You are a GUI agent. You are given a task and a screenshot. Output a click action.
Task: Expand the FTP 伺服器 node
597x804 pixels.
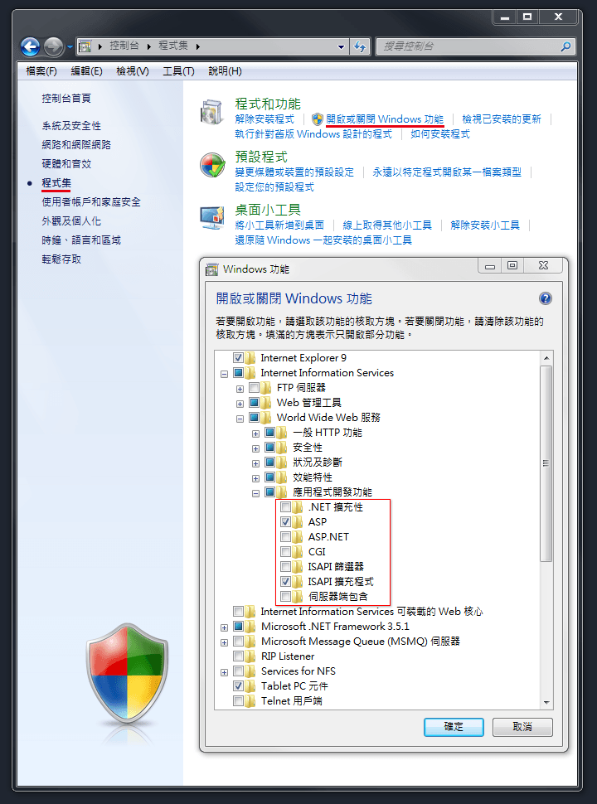(240, 389)
